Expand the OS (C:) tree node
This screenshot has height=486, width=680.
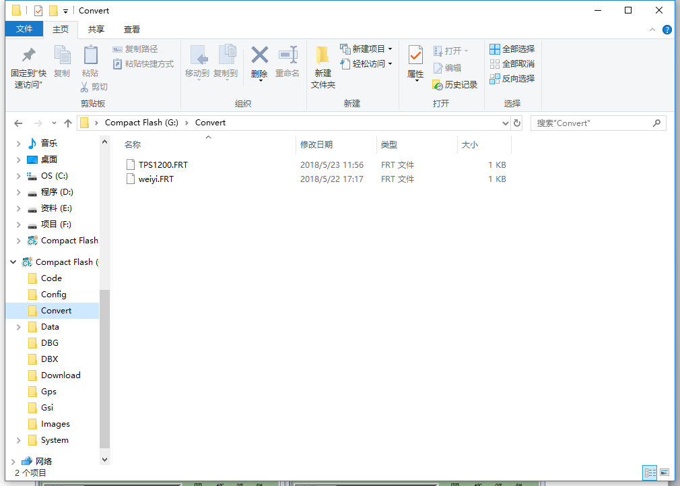tap(18, 176)
